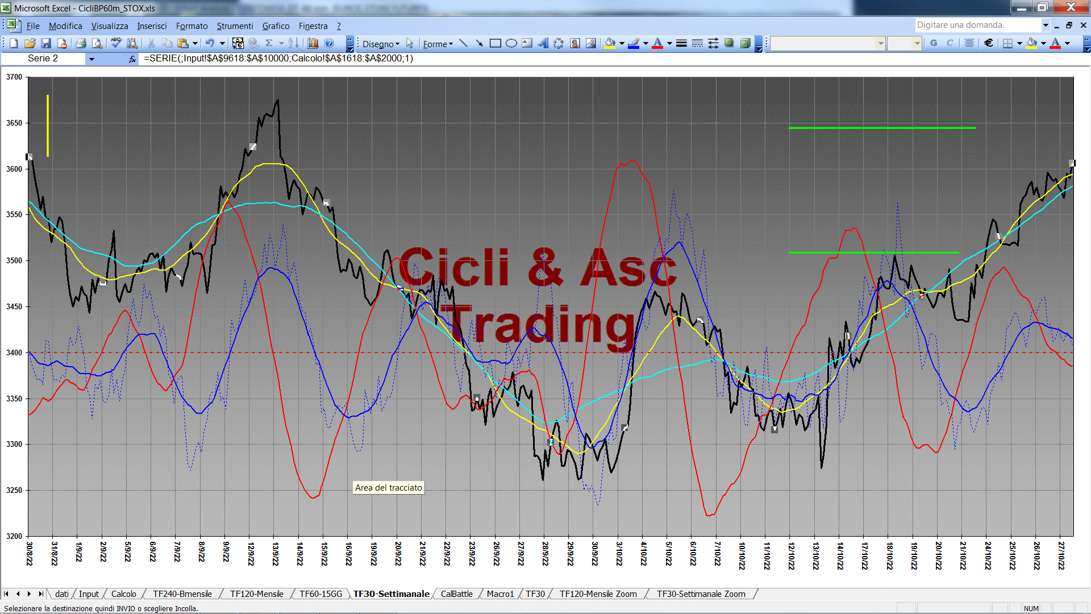Open the Modifica menu
1091x614 pixels.
tap(65, 26)
